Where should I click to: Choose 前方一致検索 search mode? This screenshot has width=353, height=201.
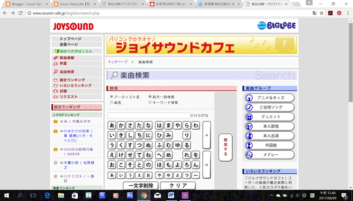click(150, 97)
